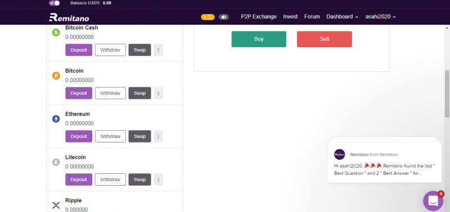Screen dimensions: 450x212
Task: Swap Bitcoin
Action: click(x=139, y=93)
